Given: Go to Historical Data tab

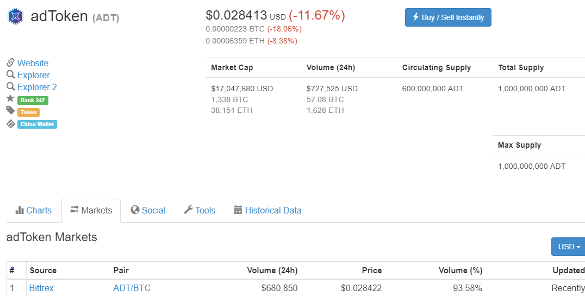Looking at the screenshot, I should click(267, 211).
